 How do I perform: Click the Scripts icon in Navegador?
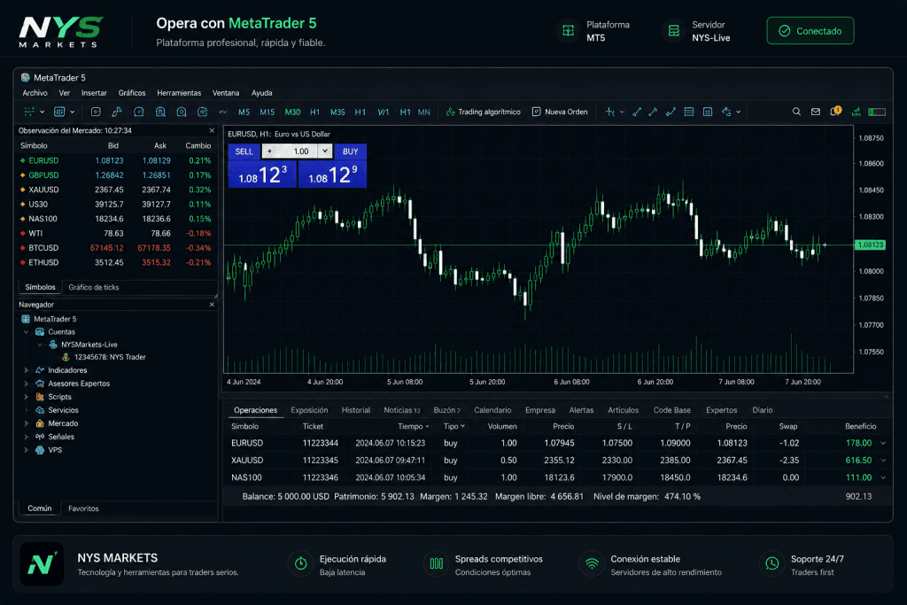pos(40,397)
